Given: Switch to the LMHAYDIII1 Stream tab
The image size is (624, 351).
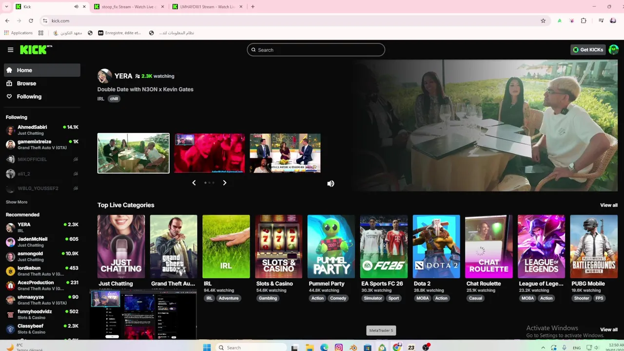Looking at the screenshot, I should [207, 7].
